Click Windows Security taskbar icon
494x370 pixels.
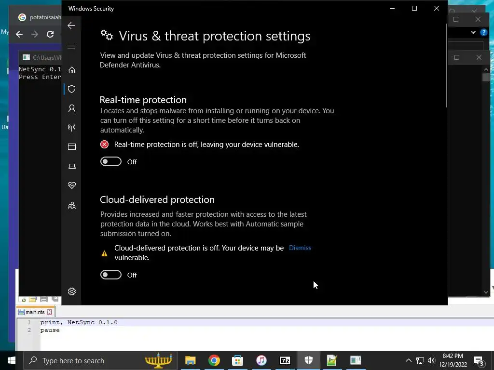pos(308,360)
